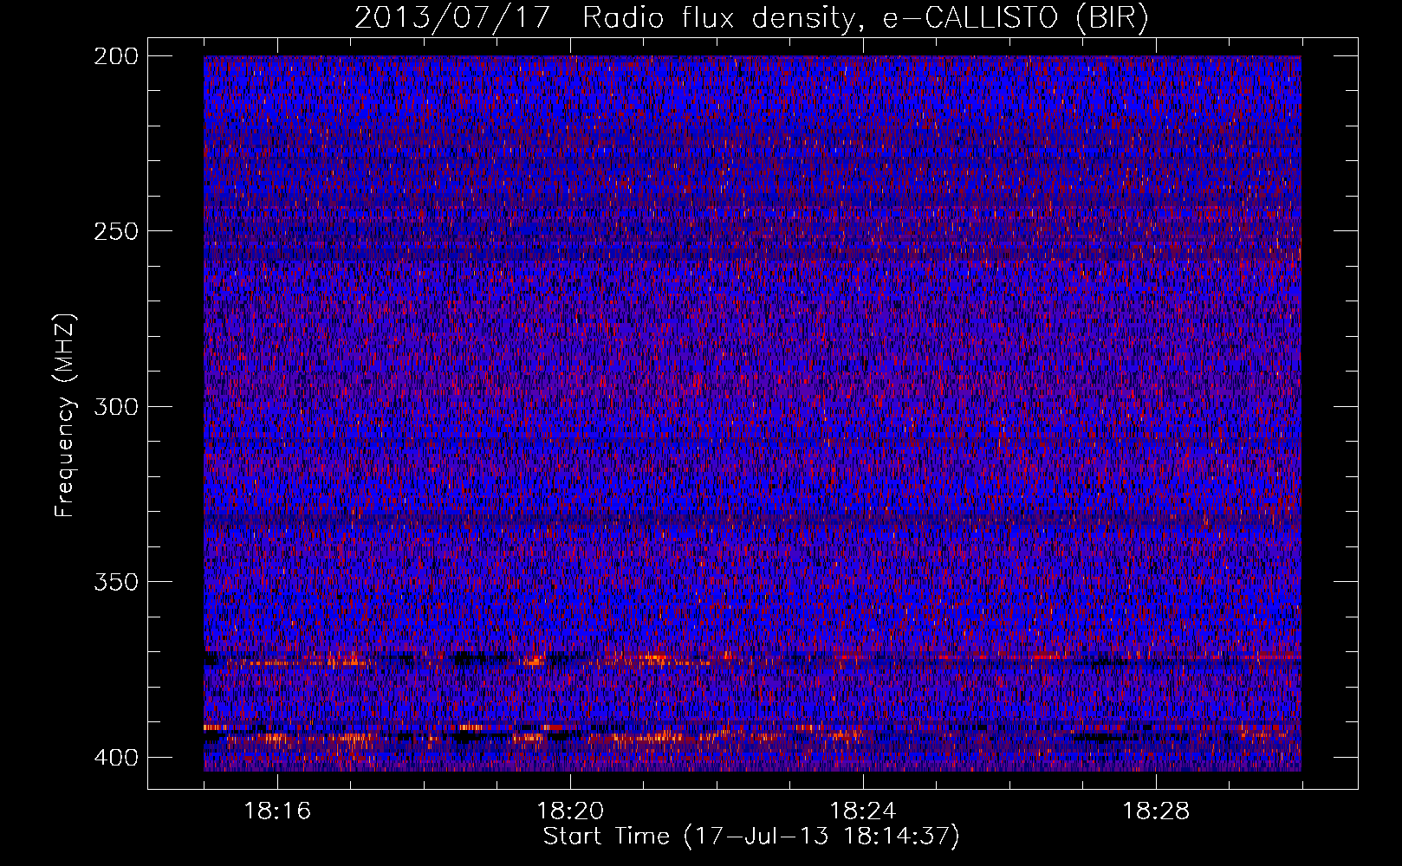Screen dimensions: 1402x866
Task: Click the 18:20 time tick label
Action: [570, 811]
